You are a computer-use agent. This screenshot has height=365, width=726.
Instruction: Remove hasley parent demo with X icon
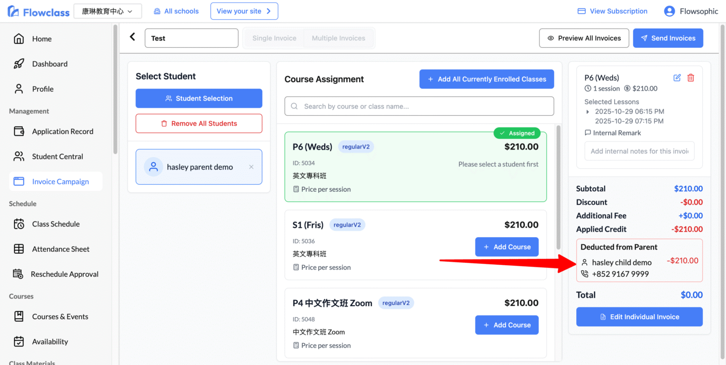251,167
